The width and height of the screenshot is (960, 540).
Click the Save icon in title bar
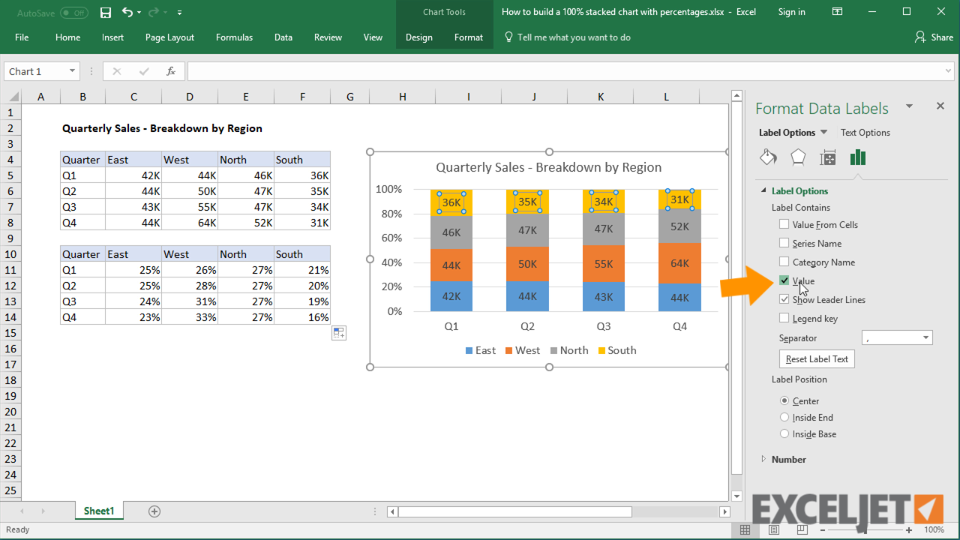tap(106, 13)
